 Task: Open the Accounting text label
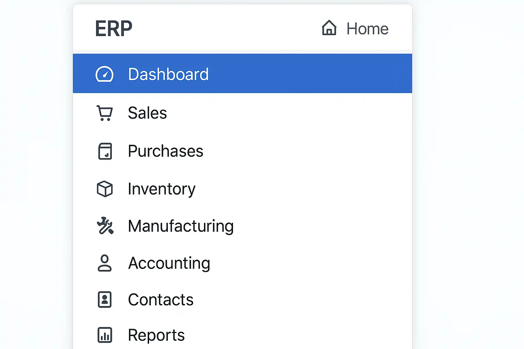coord(169,263)
